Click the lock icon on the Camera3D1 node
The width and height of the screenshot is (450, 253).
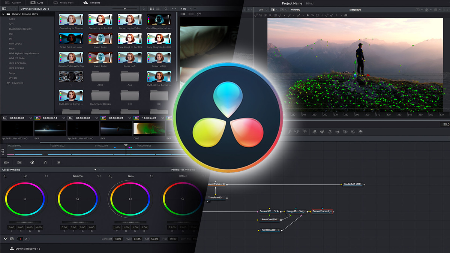[274, 211]
